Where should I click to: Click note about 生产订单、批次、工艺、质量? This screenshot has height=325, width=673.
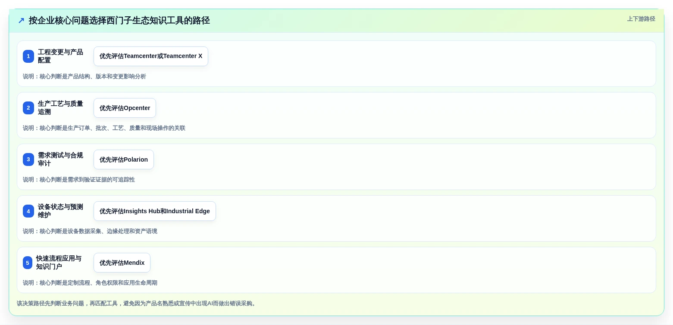pos(104,128)
